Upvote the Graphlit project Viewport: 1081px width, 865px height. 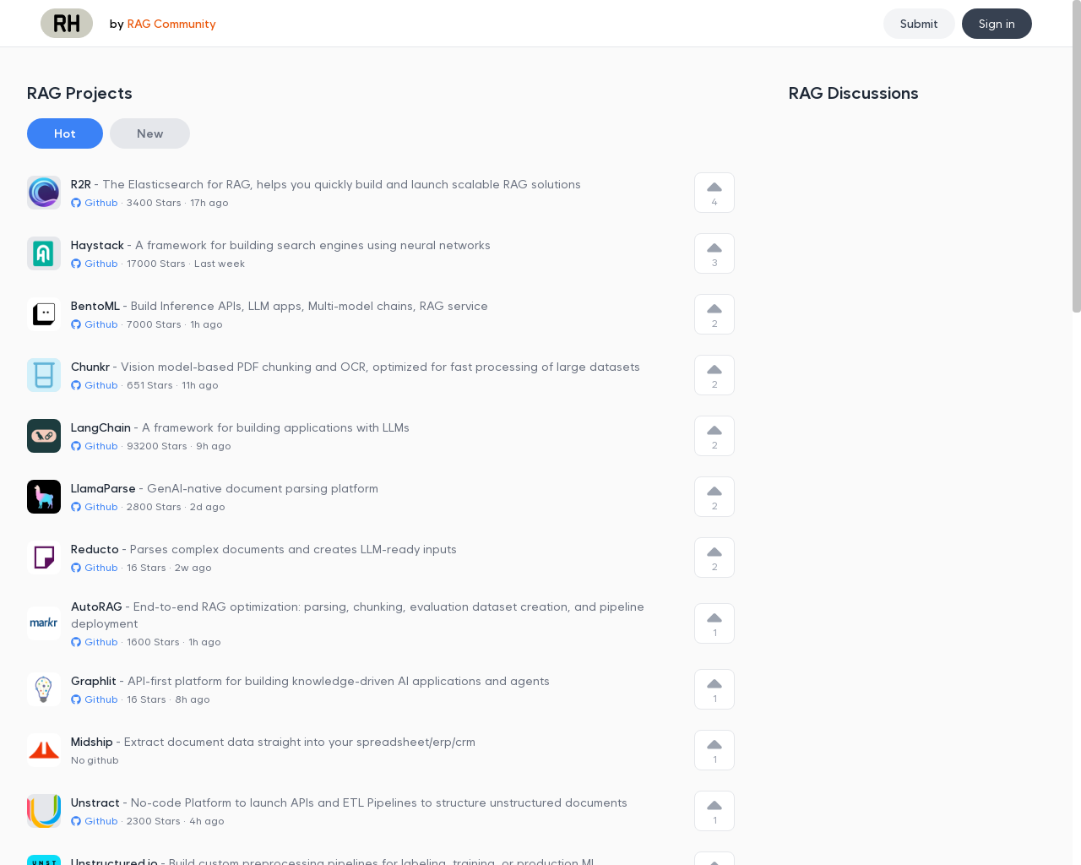(x=714, y=689)
